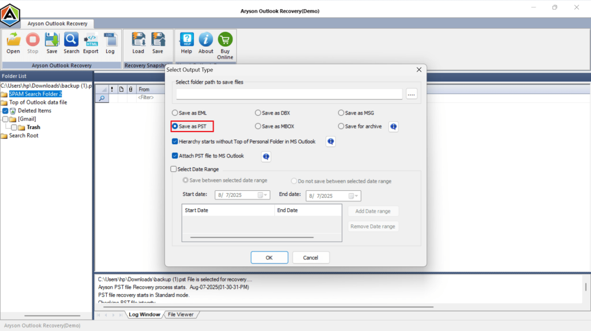Click the End Date table column header

pos(308,210)
